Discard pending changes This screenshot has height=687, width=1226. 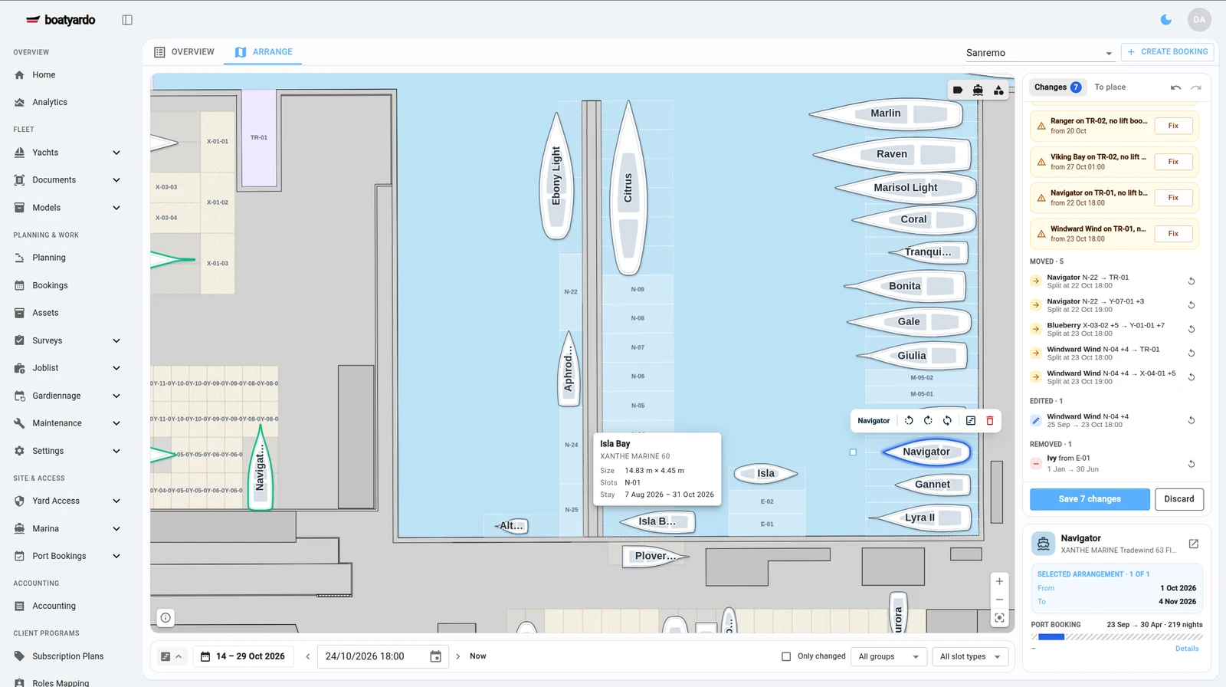coord(1178,499)
